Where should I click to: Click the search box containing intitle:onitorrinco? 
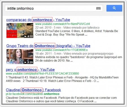tap(54, 8)
